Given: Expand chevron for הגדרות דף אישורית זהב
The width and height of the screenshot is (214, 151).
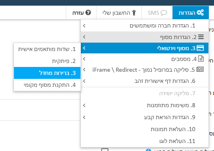Looking at the screenshot, I should pyautogui.click(x=84, y=81).
